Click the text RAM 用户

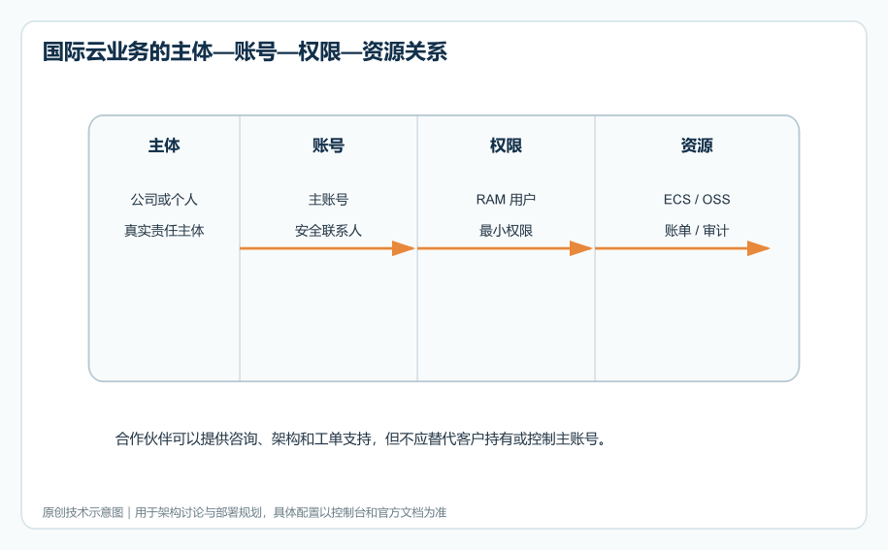[506, 200]
